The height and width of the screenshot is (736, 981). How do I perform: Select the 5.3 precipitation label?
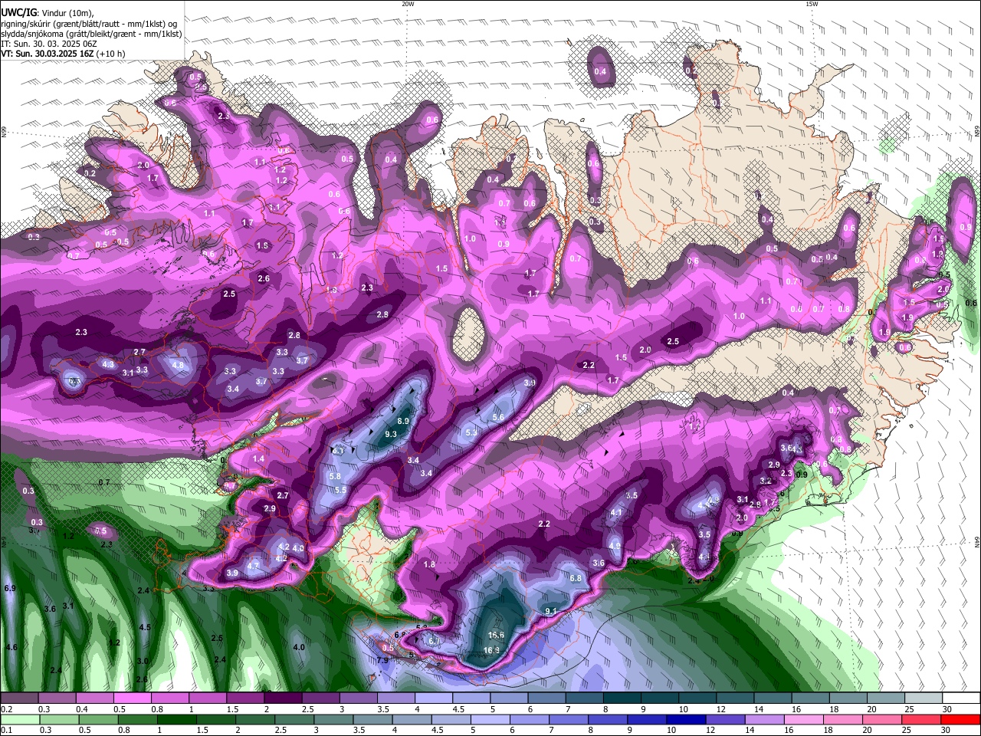tap(472, 432)
